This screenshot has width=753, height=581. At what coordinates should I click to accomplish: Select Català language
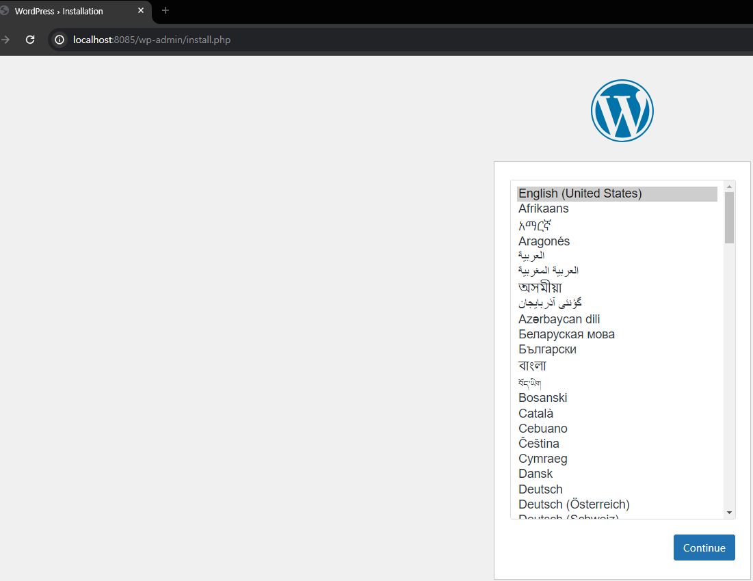(x=617, y=413)
